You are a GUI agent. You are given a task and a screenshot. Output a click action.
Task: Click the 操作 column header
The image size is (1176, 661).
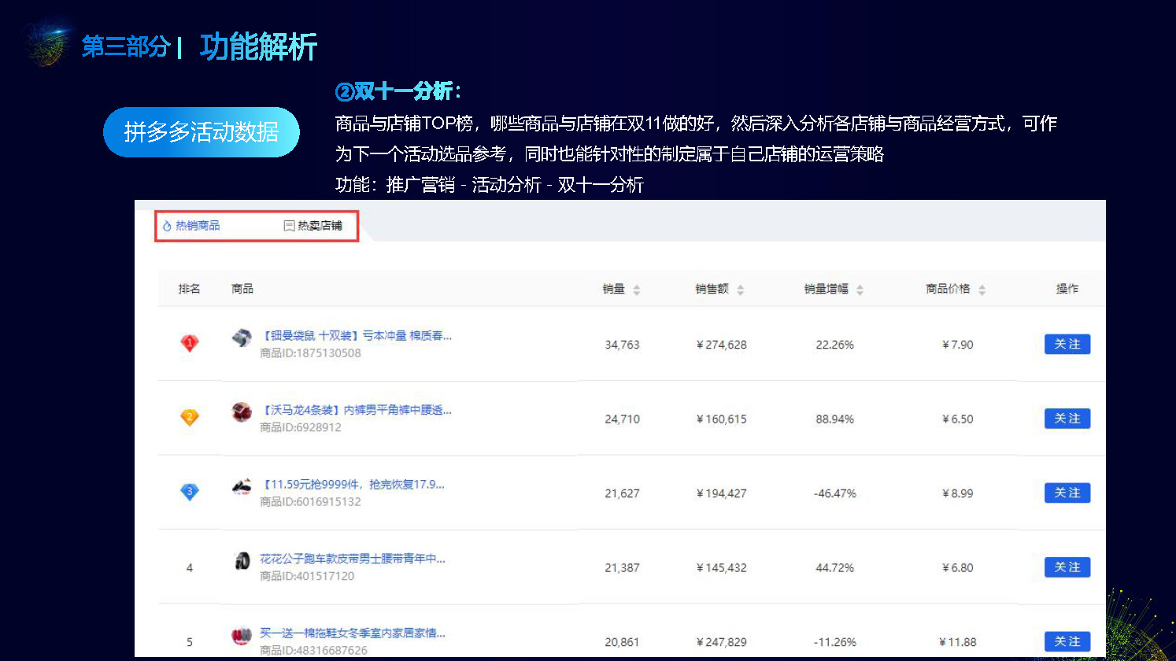[1067, 289]
